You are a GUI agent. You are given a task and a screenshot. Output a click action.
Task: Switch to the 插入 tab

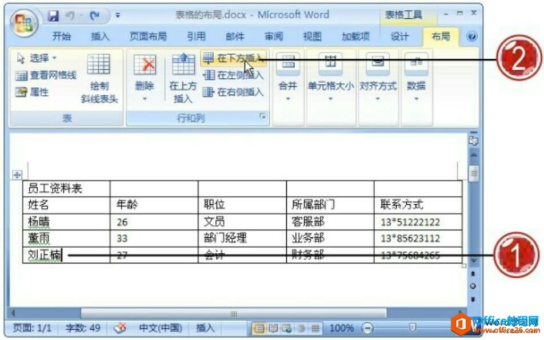[100, 36]
